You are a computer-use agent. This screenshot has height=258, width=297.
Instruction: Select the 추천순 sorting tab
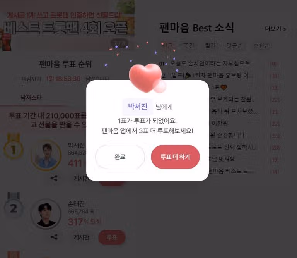point(261,46)
